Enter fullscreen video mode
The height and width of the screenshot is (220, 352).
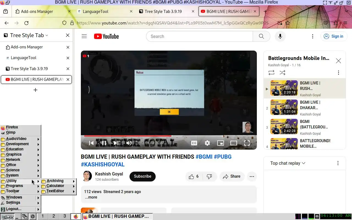tap(247, 143)
